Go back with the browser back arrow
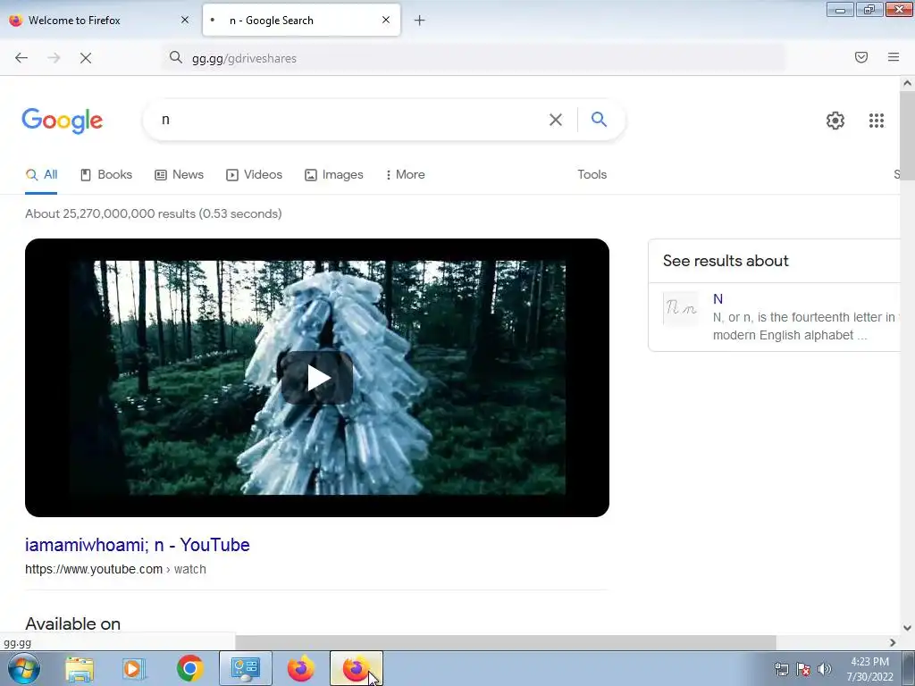915x686 pixels. click(21, 58)
